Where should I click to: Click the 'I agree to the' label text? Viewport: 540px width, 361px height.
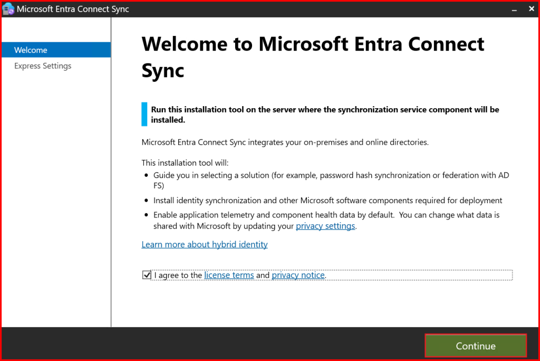pyautogui.click(x=178, y=275)
